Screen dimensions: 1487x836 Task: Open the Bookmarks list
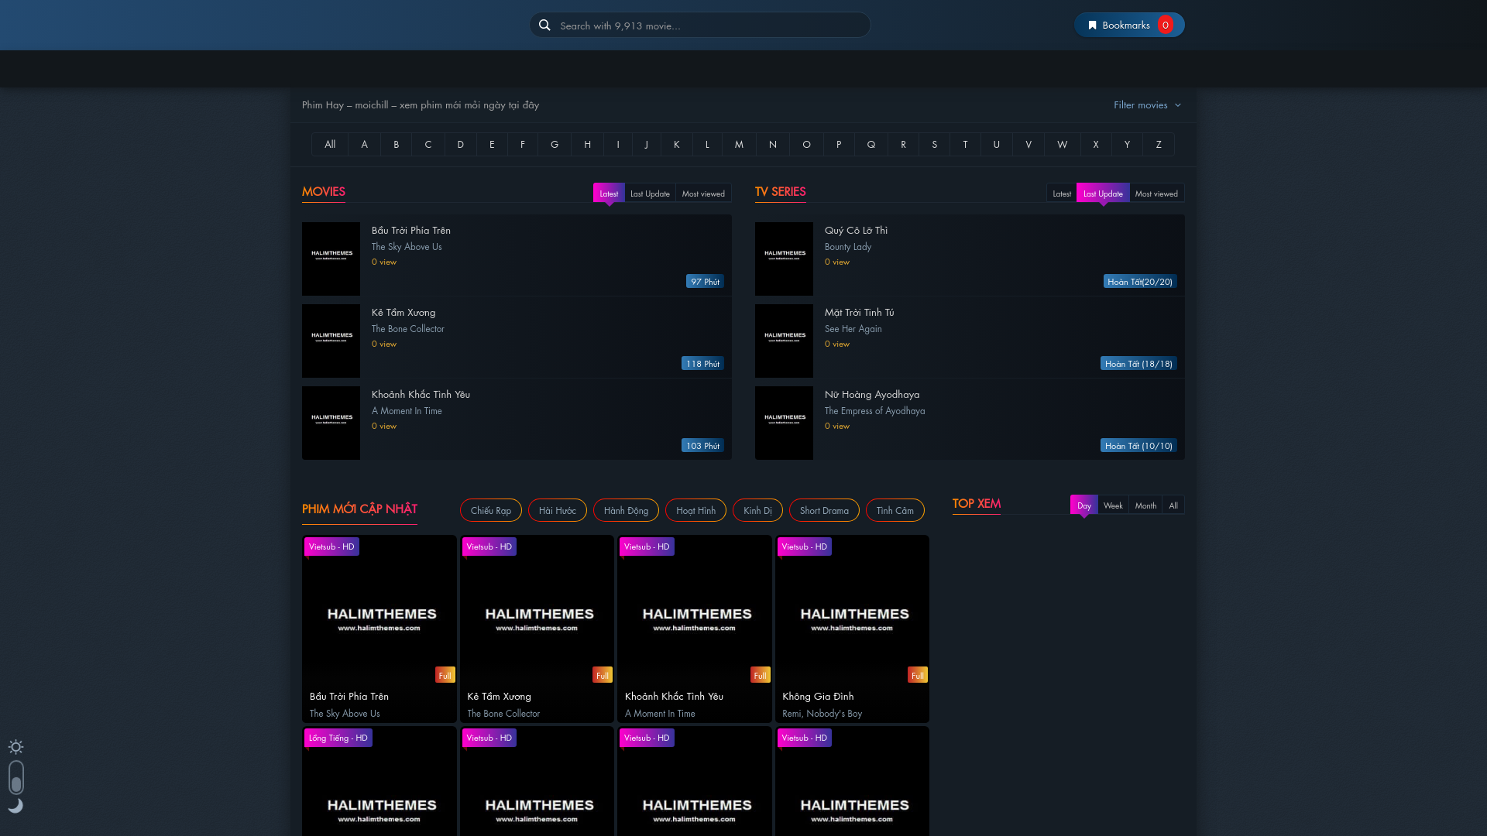point(1129,26)
